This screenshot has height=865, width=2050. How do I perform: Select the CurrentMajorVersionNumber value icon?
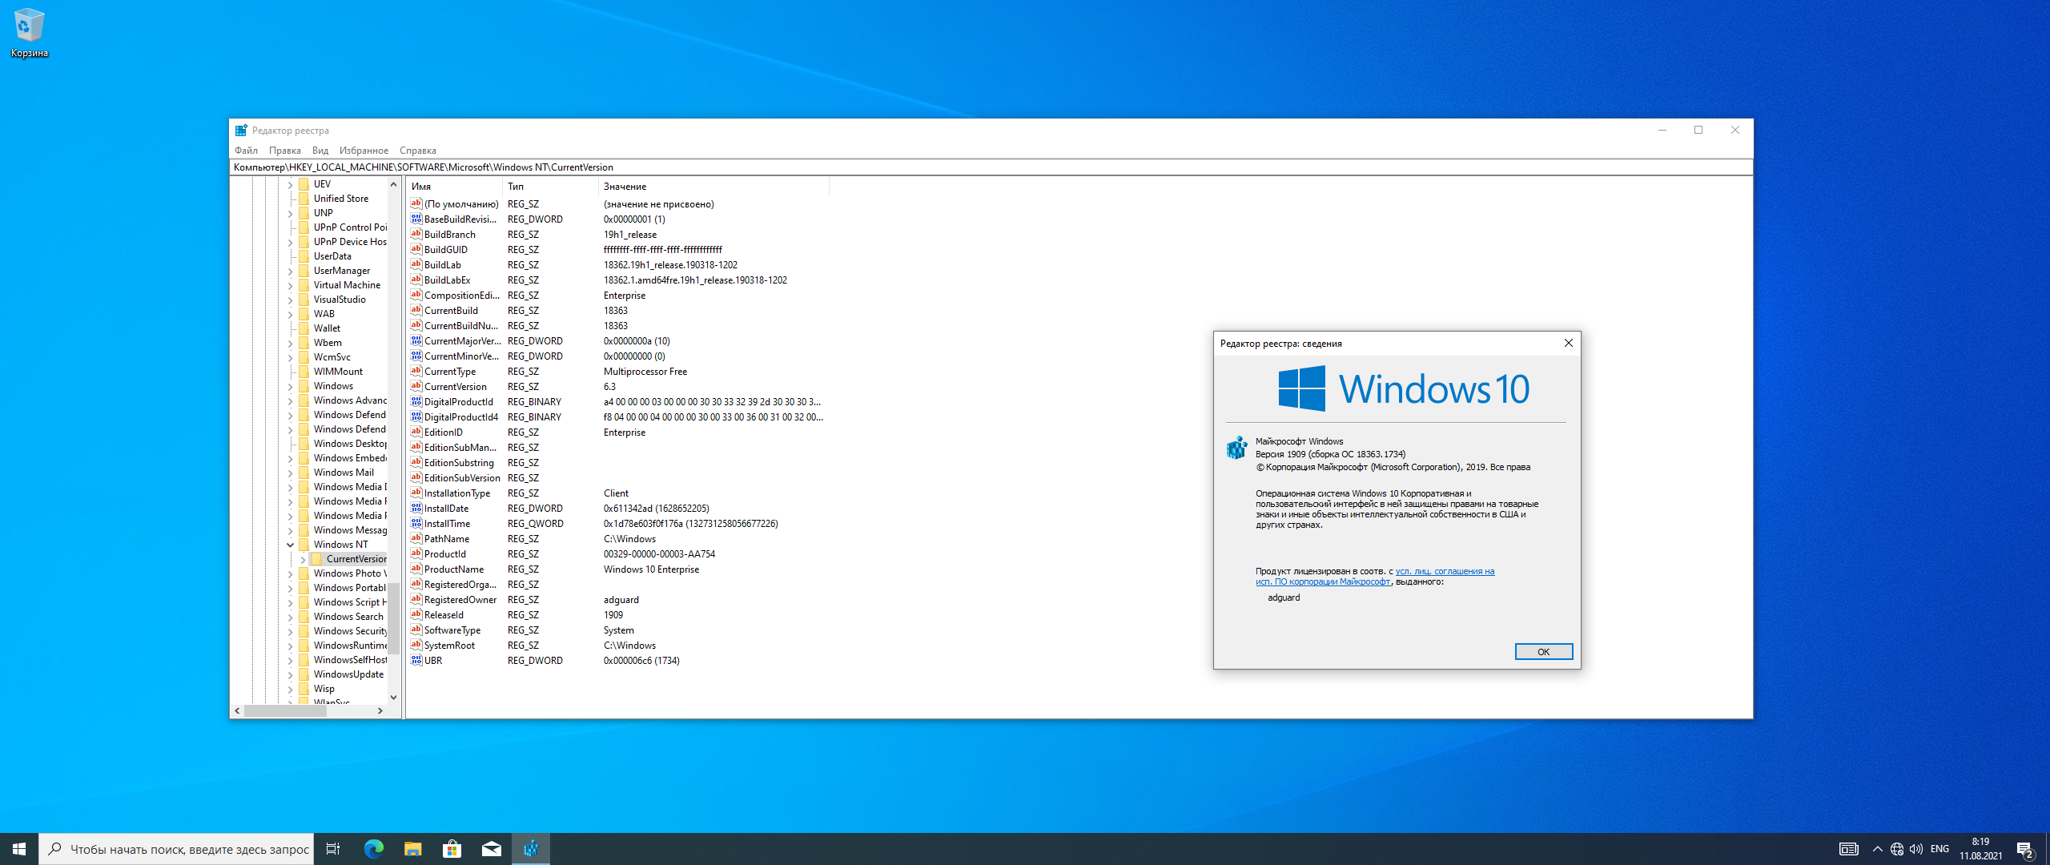(416, 341)
